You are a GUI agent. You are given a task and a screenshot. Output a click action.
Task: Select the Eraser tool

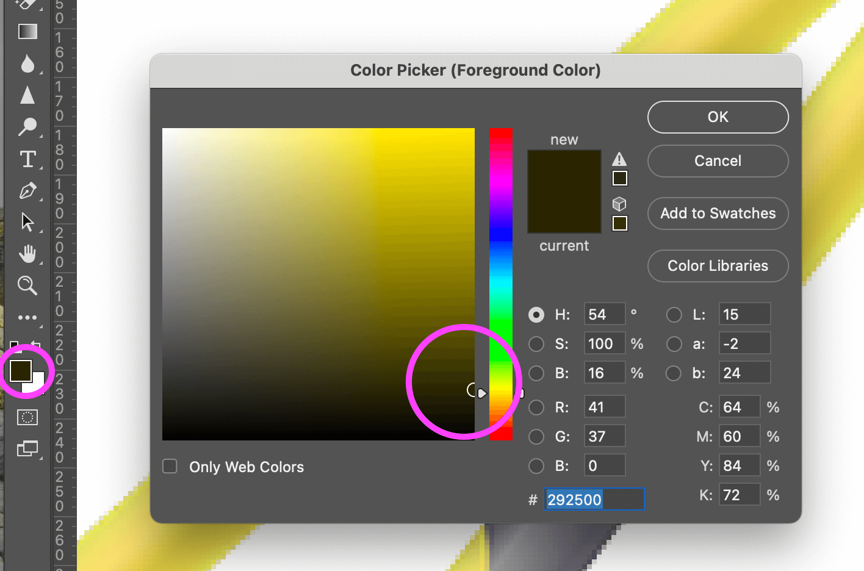(27, 5)
